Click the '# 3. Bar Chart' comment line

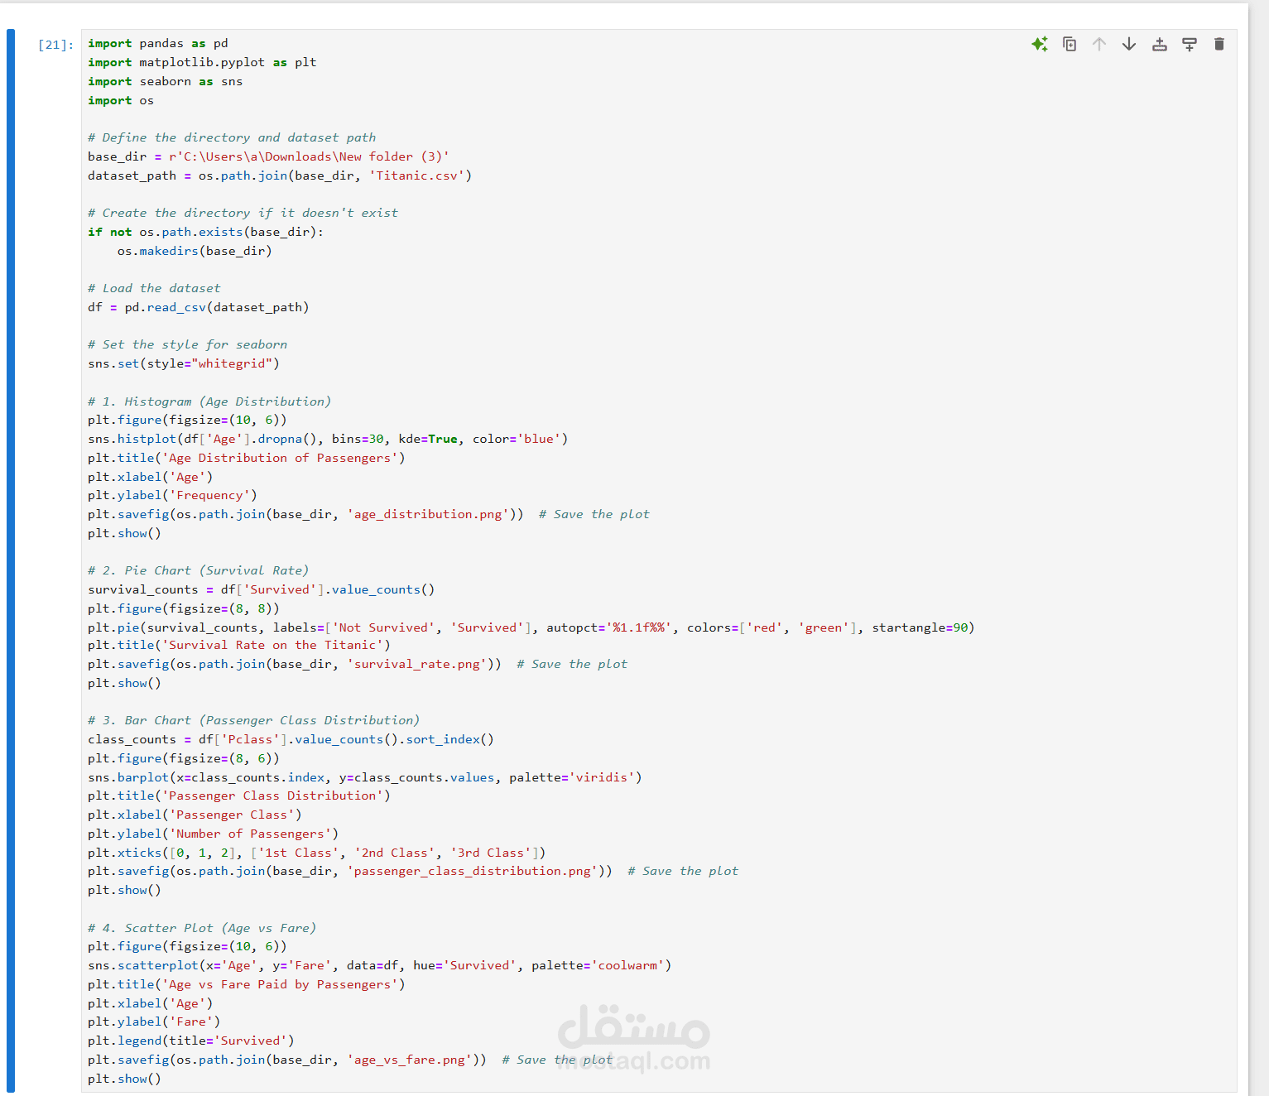[x=254, y=720]
